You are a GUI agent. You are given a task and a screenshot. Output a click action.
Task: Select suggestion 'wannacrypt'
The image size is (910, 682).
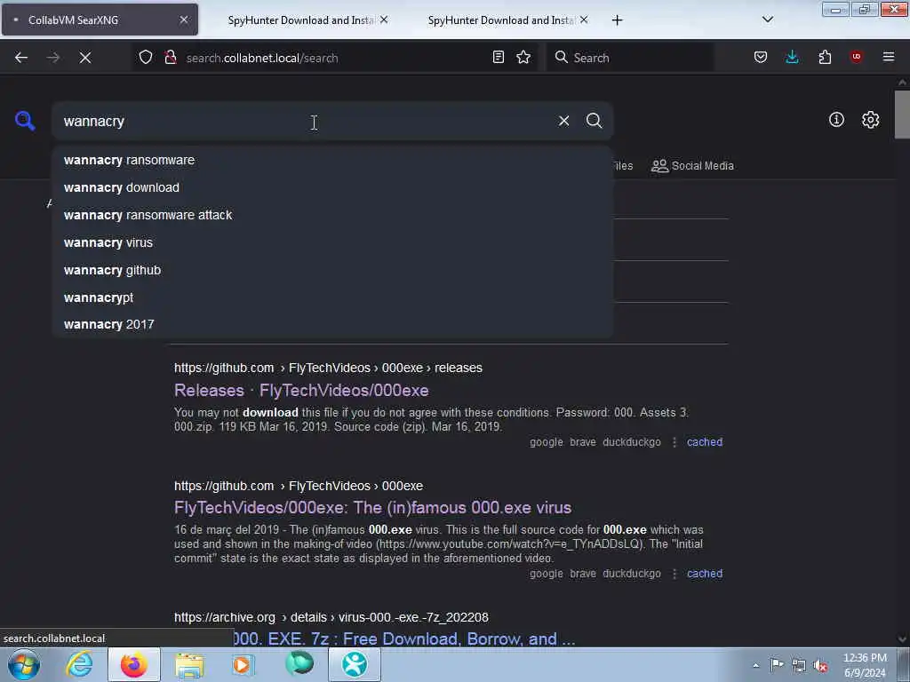pos(332,297)
